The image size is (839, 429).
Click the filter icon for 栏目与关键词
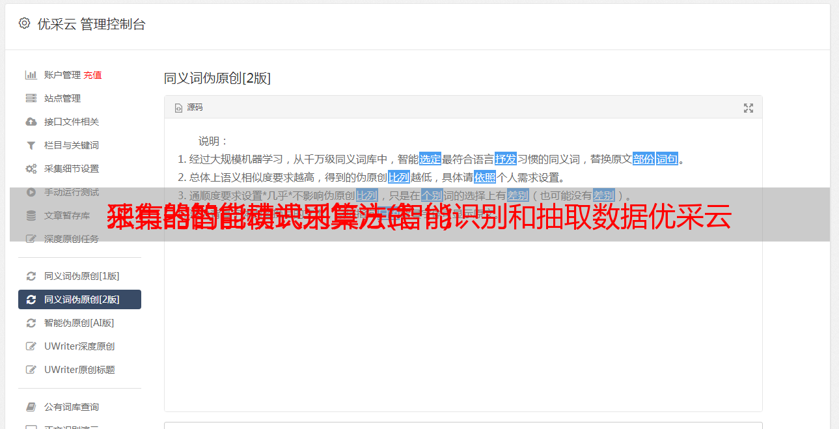click(31, 145)
